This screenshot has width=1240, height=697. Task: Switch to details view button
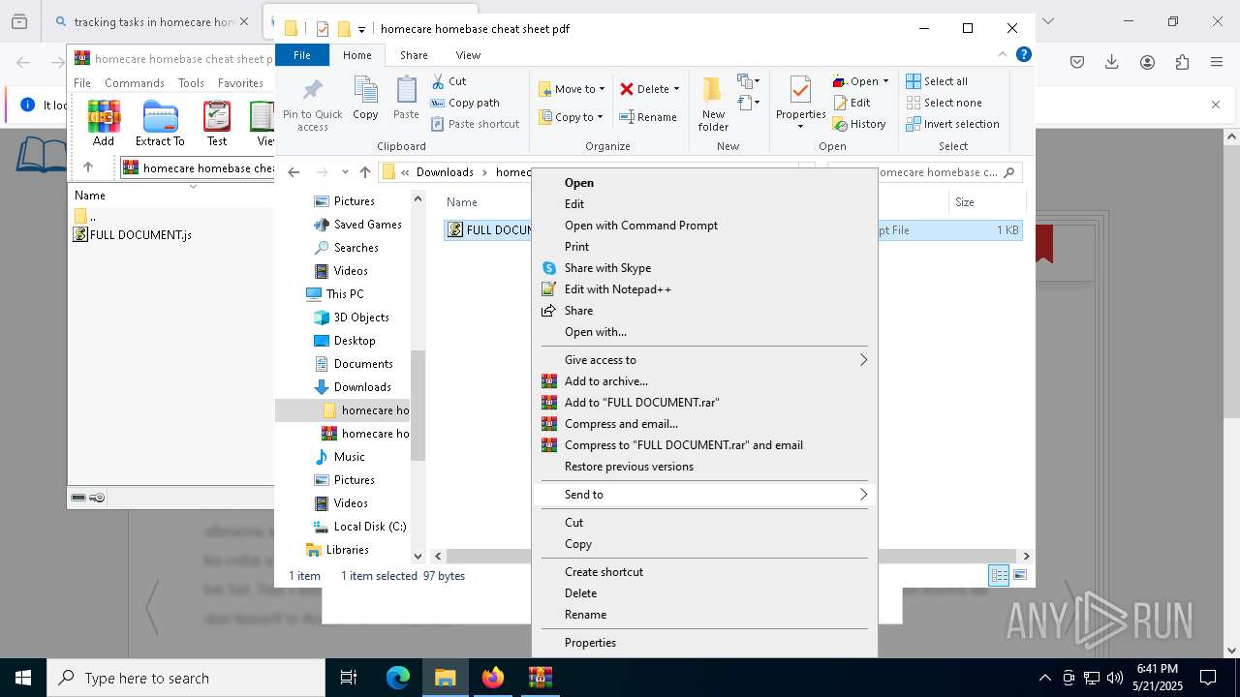[999, 575]
